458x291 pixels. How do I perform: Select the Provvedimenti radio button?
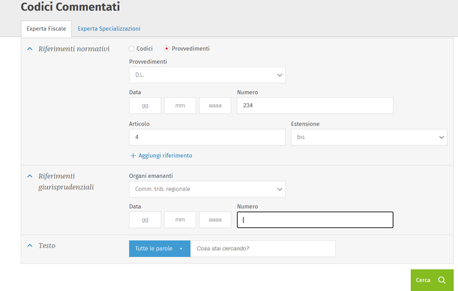[167, 49]
